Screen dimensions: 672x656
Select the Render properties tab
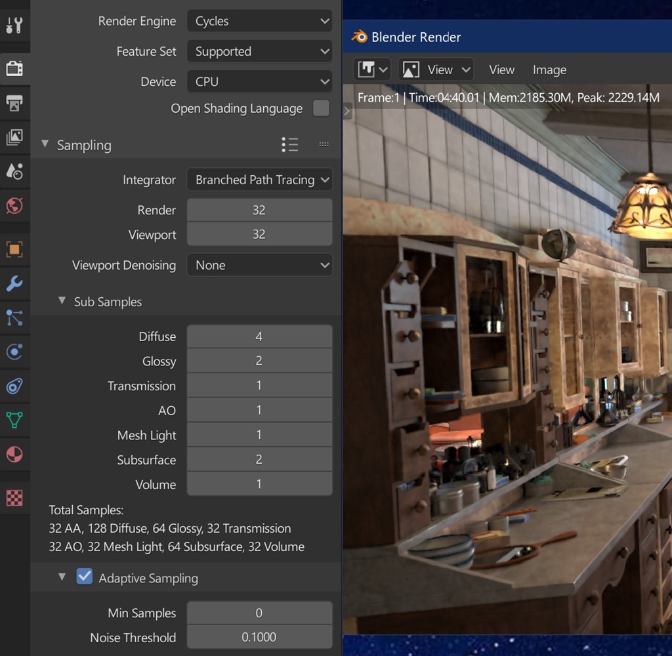pos(14,68)
